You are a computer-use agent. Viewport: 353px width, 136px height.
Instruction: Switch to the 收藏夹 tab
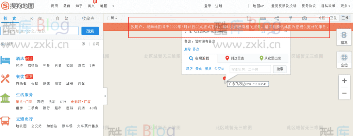click(88, 18)
